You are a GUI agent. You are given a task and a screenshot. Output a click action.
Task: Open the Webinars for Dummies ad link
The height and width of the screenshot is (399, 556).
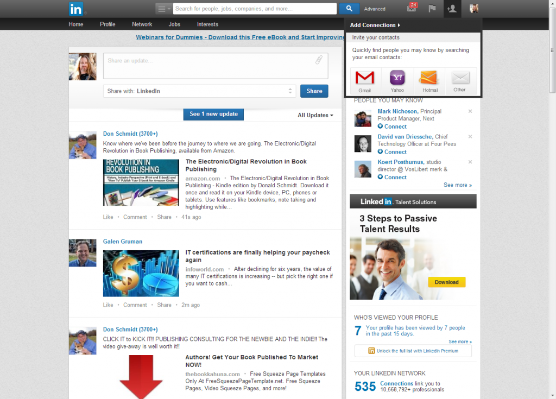(x=240, y=37)
